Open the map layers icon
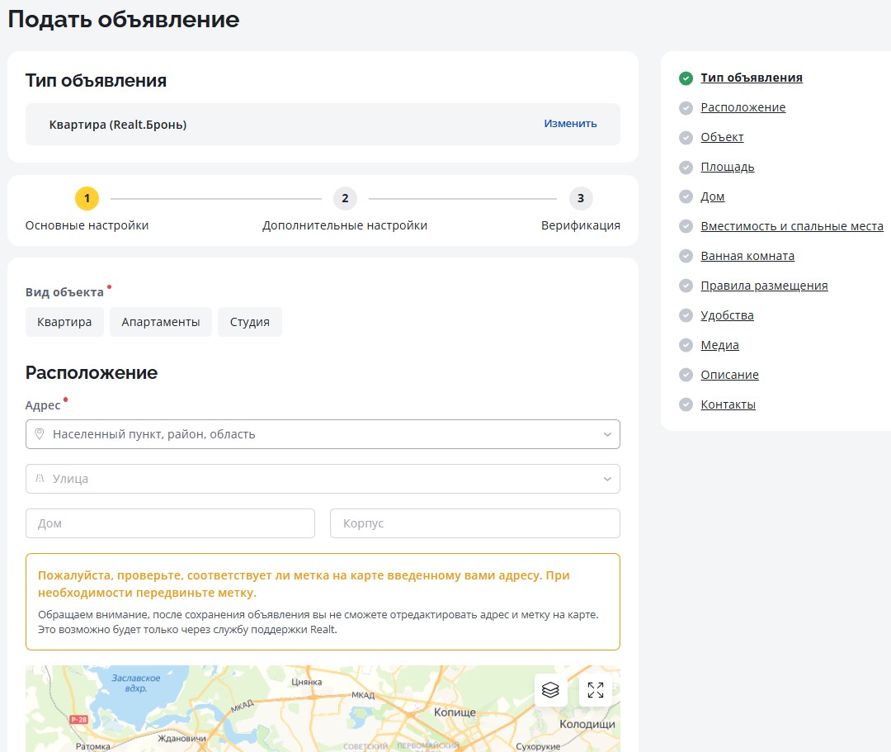This screenshot has width=891, height=752. 550,690
